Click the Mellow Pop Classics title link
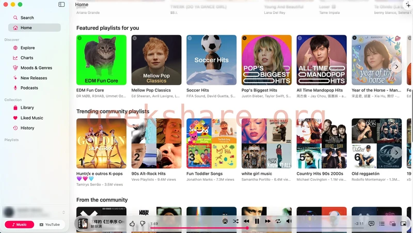This screenshot has height=233, width=413. [151, 90]
